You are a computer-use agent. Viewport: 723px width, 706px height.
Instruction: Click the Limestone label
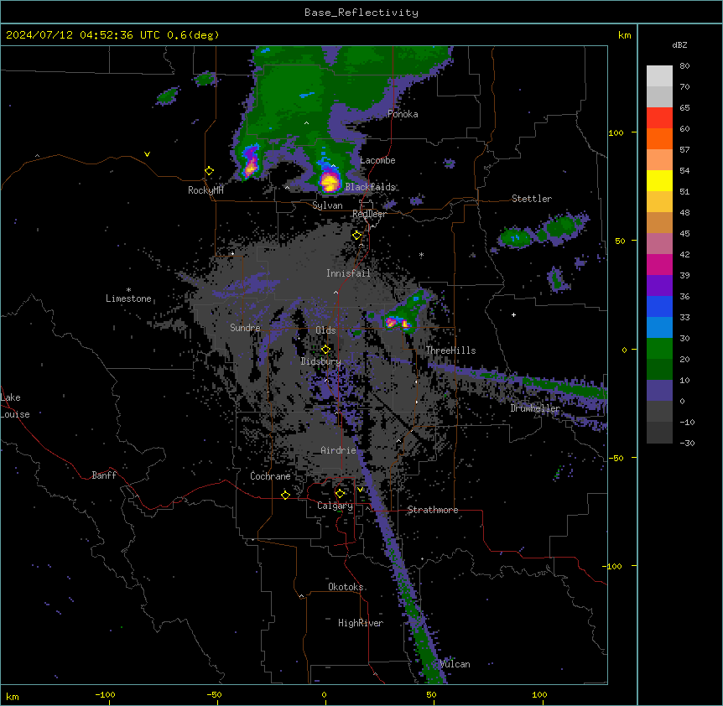128,298
